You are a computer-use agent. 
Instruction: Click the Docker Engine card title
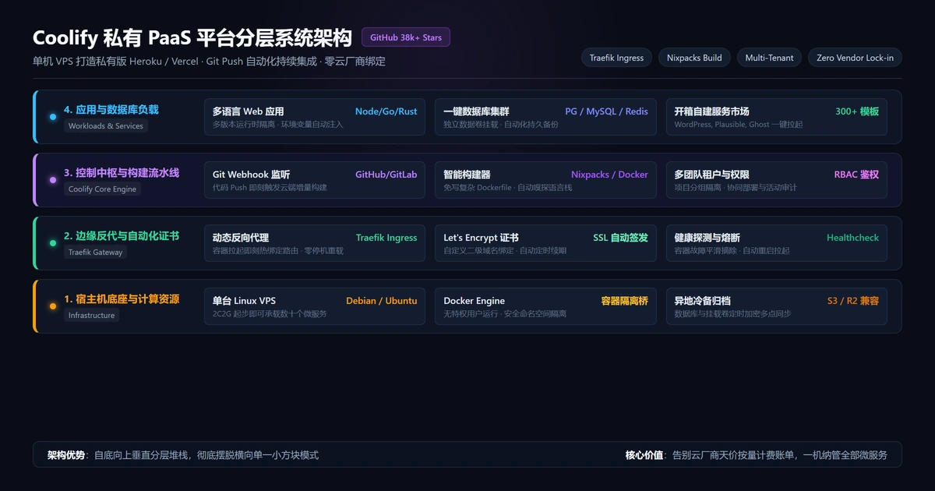point(474,301)
